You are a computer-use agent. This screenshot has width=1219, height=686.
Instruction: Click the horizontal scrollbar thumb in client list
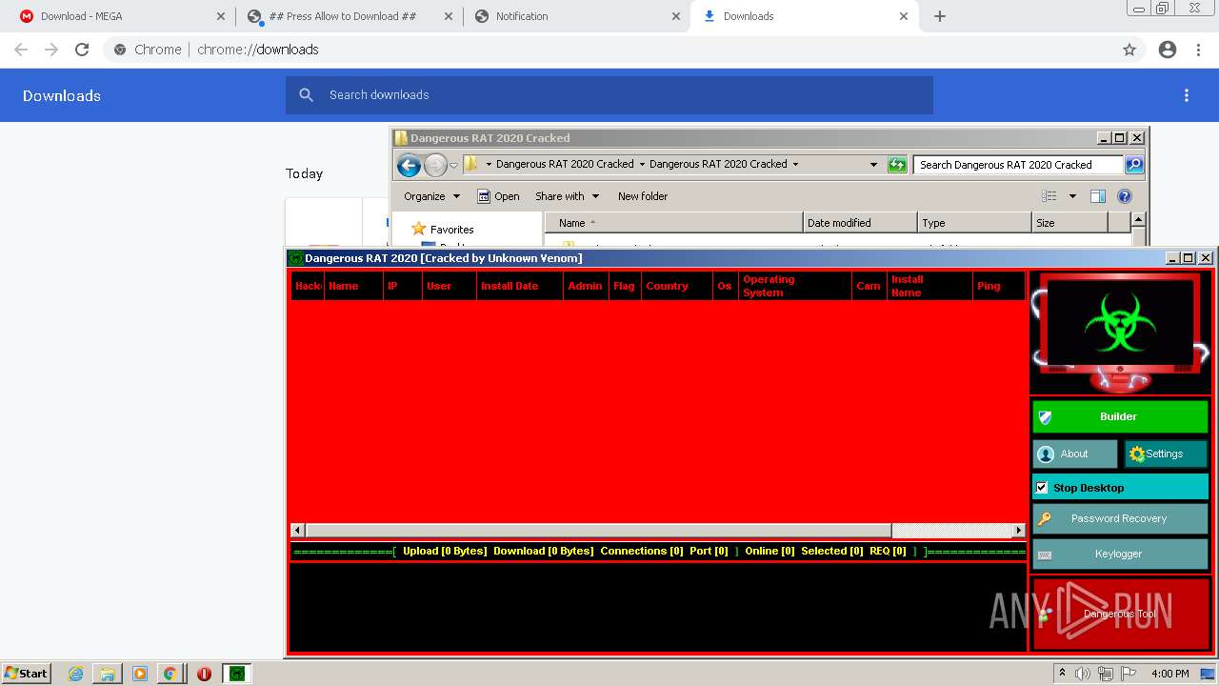pyautogui.click(x=598, y=531)
